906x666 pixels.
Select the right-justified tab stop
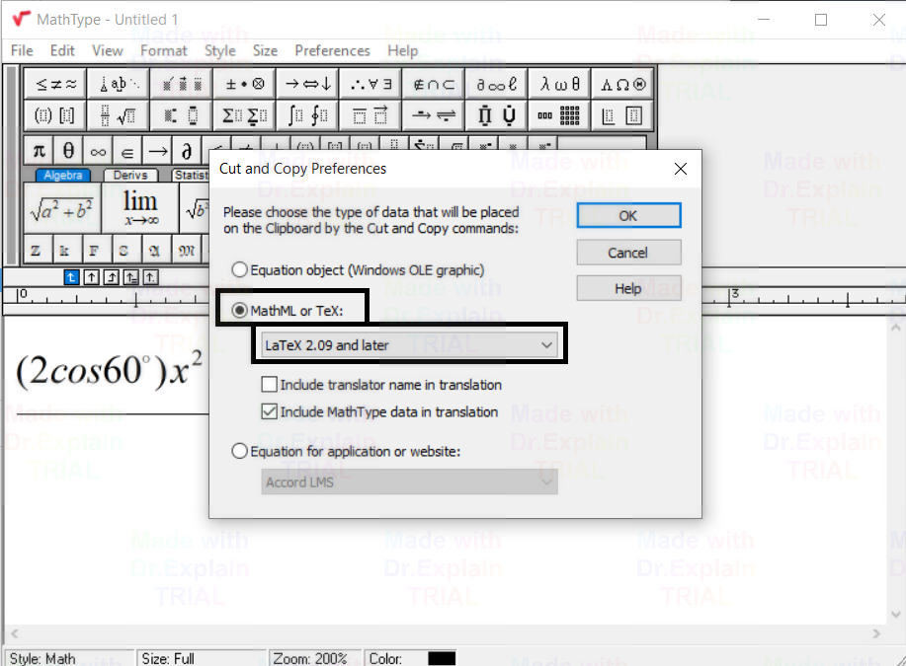pos(112,277)
